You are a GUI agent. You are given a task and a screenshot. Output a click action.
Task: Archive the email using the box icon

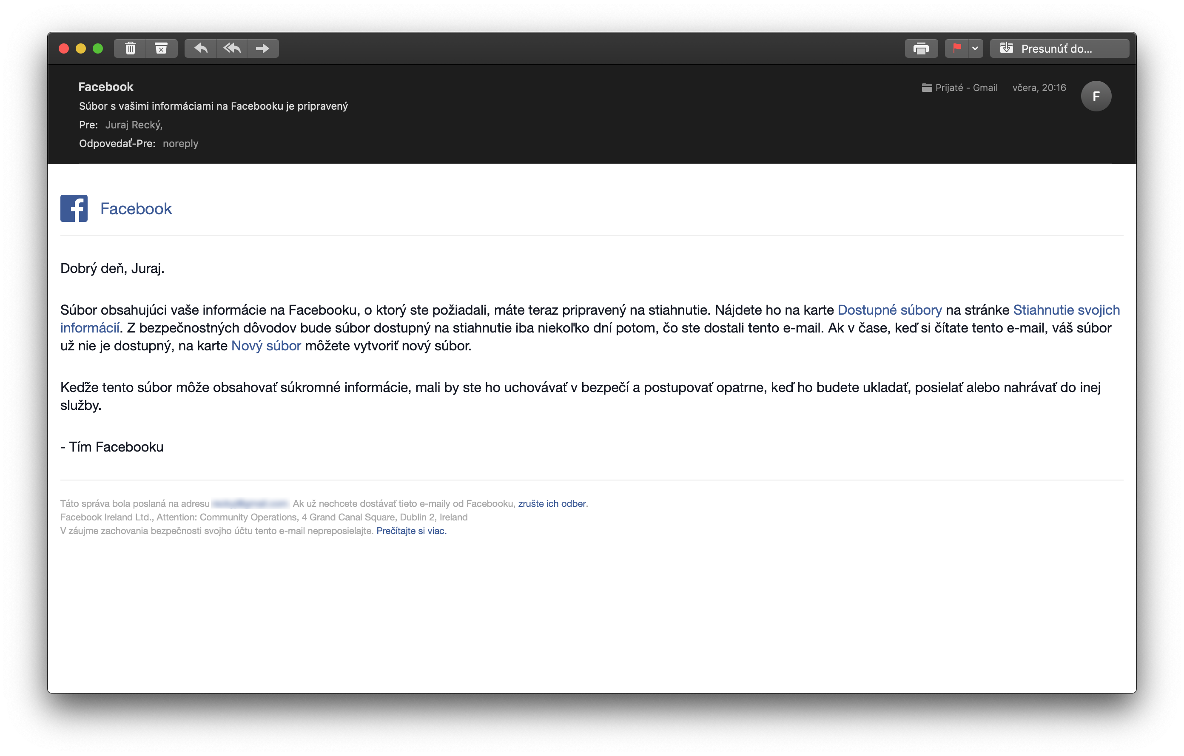[161, 48]
